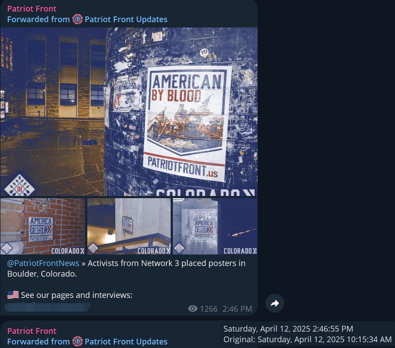The height and width of the screenshot is (348, 395).
Task: Open the large American By Blood poster image
Action: click(x=129, y=112)
